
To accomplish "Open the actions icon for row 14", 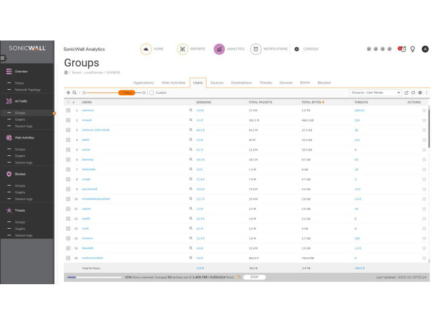I will coord(424,238).
